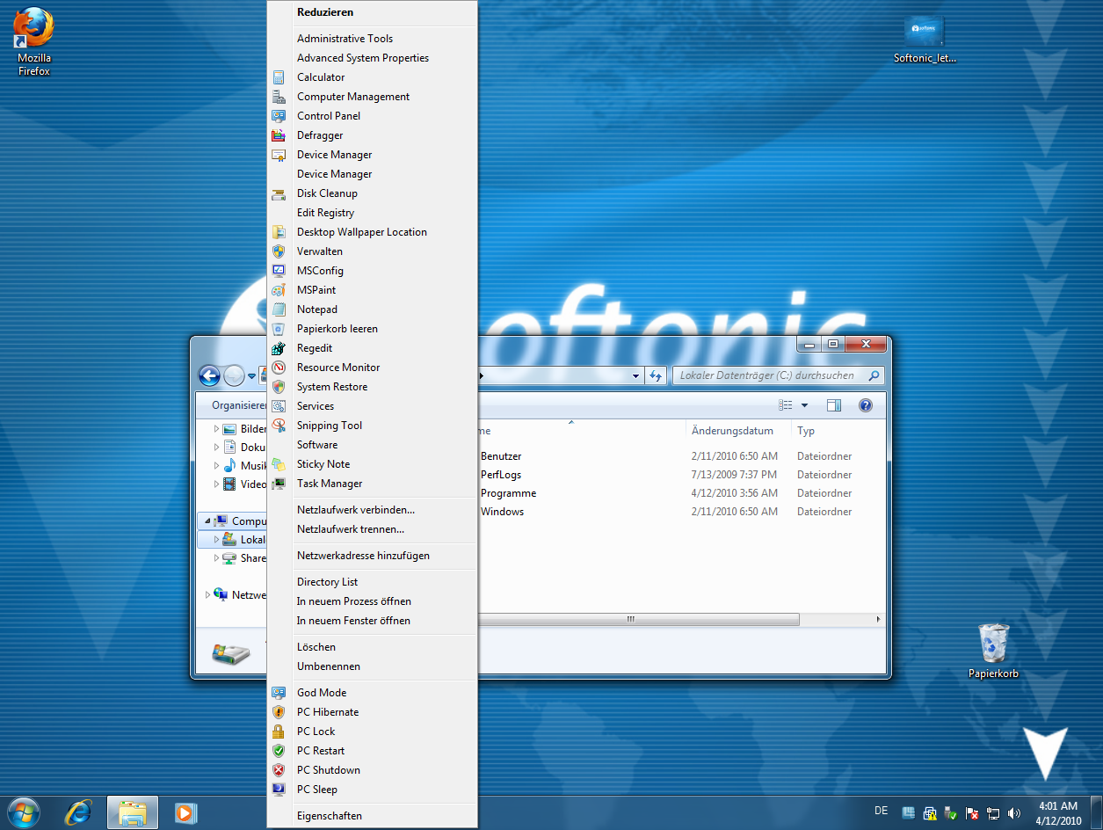Choose Reduzieren in the context menu

[x=325, y=12]
